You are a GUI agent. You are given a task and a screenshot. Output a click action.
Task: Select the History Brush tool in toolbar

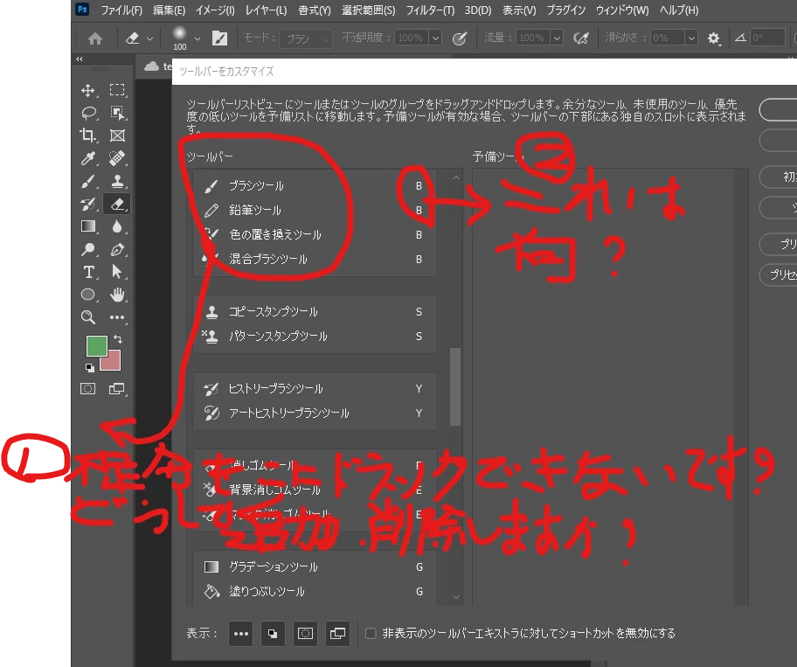88,205
